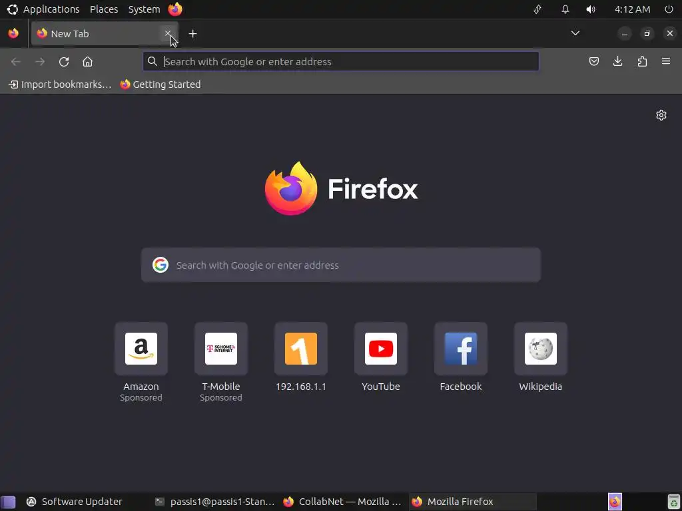Switch to CollabNet Mozilla window

[342, 502]
